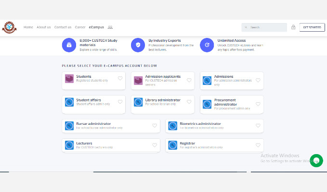
Task: Open the Biometrics administrator account link
Action: click(x=200, y=123)
